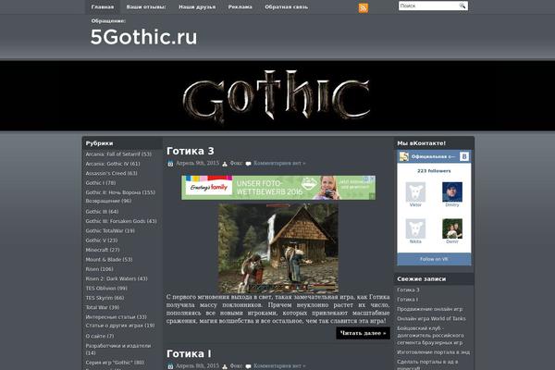Close the ad via its corner icon
The image size is (555, 370).
373,179
